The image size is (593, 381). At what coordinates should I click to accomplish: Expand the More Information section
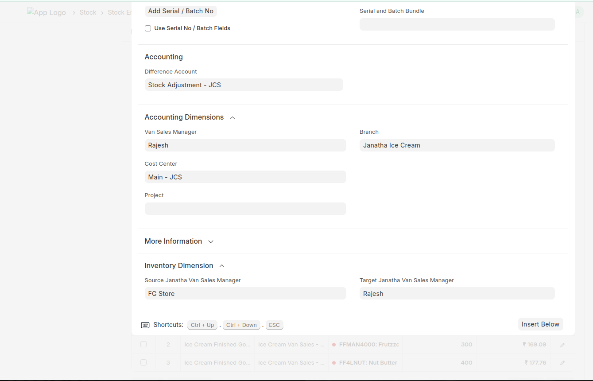(x=211, y=241)
